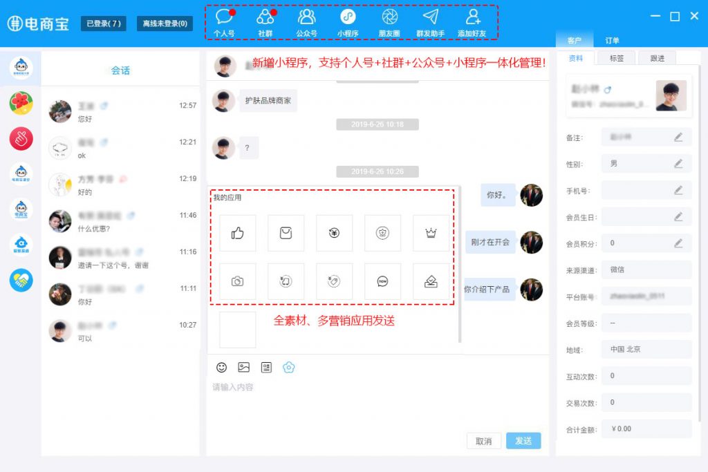Switch to the 订单 orders tab
708x472 pixels.
tap(612, 41)
